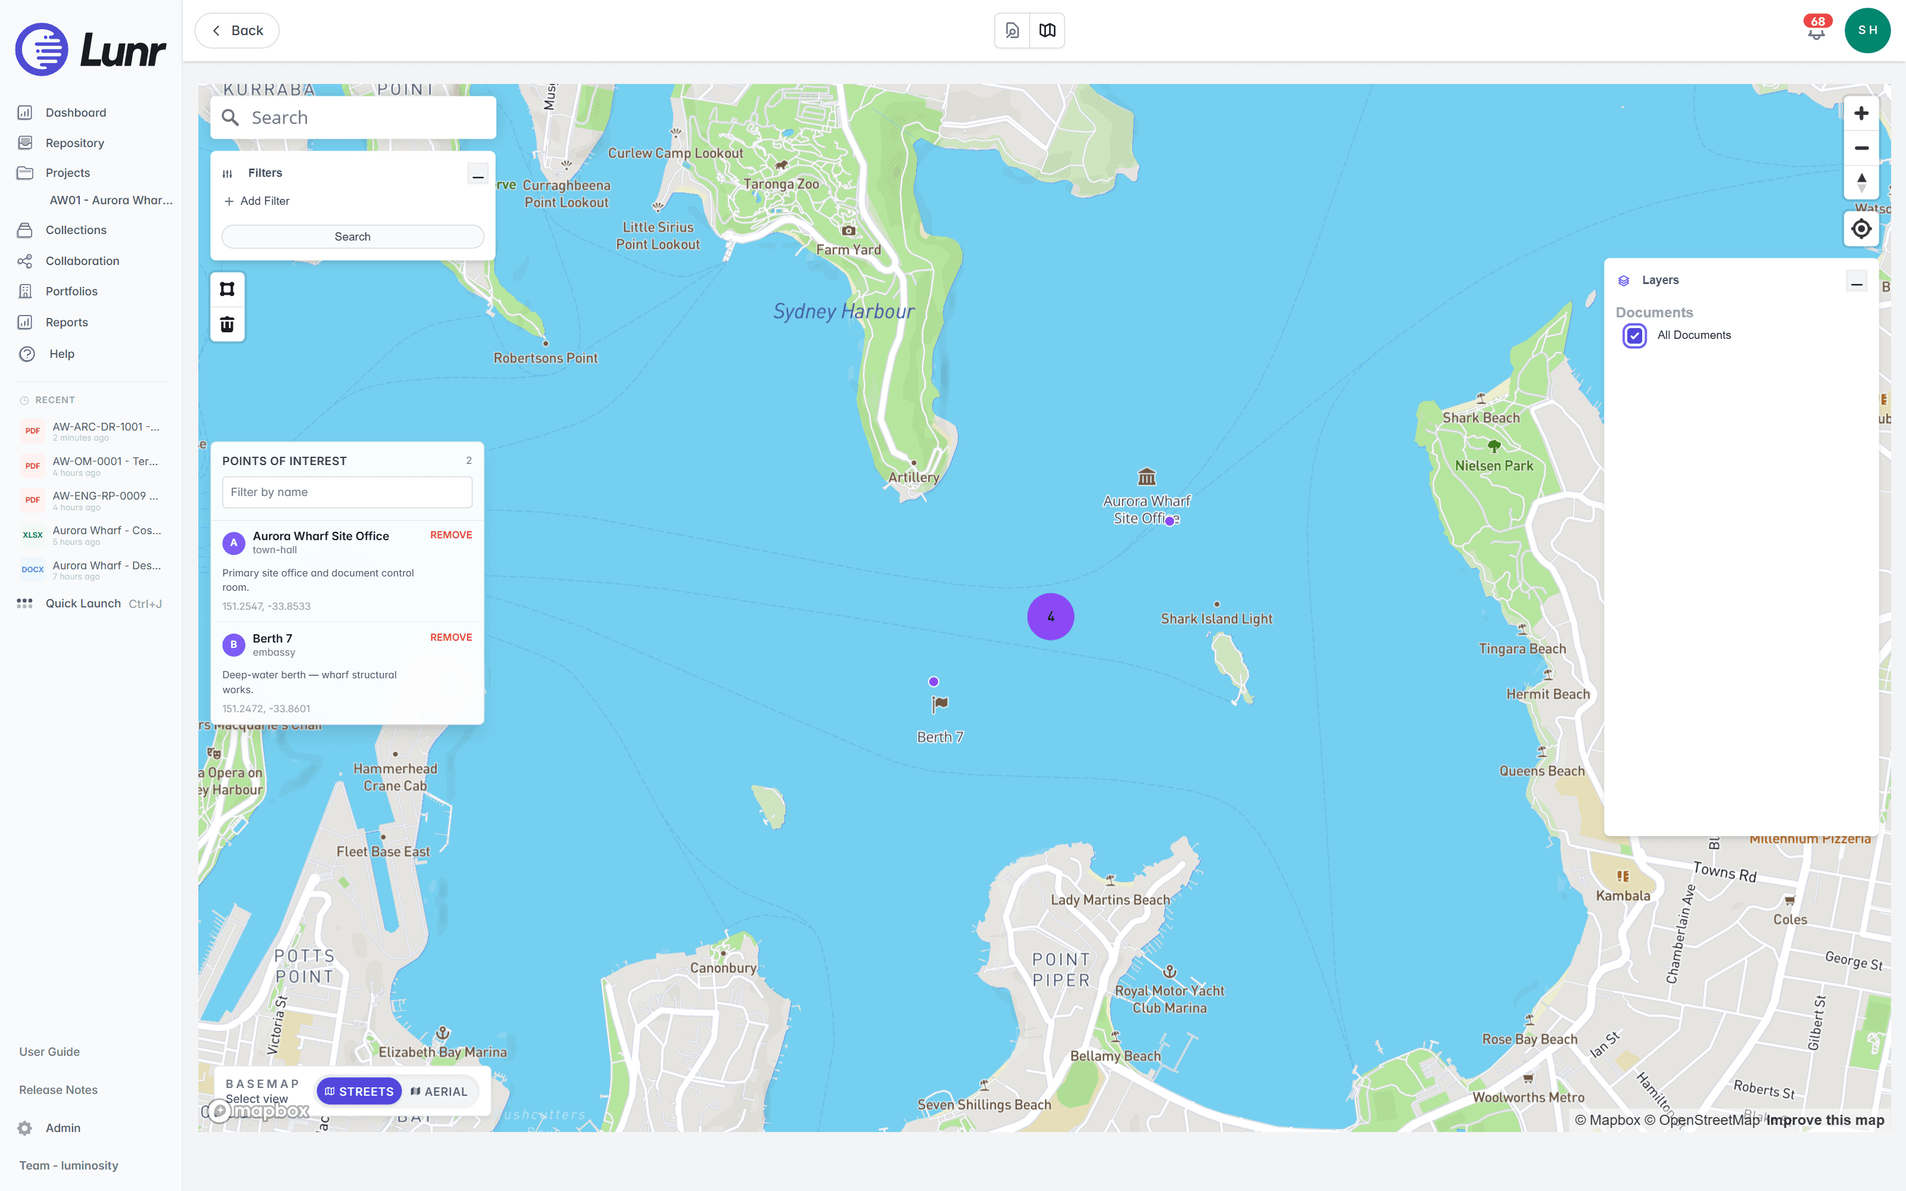
Task: Open the Collections page
Action: [x=76, y=230]
